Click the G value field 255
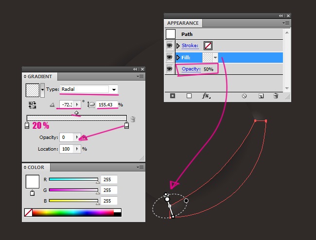This screenshot has width=316, height=240. [x=109, y=190]
